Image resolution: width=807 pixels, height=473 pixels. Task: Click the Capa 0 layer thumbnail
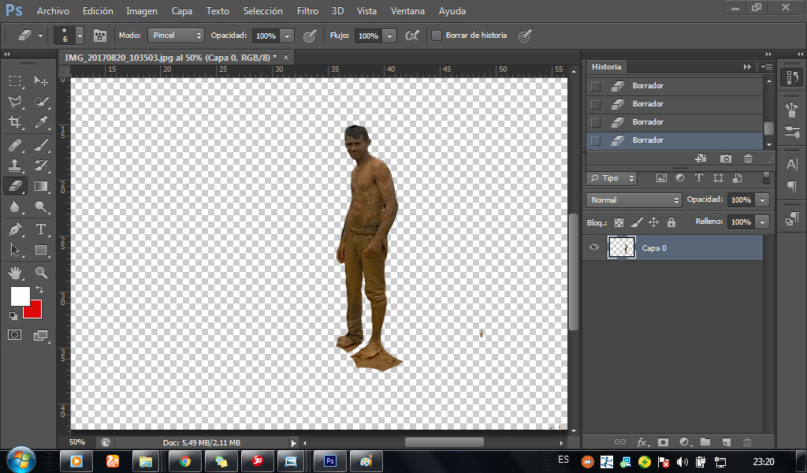[x=621, y=248]
